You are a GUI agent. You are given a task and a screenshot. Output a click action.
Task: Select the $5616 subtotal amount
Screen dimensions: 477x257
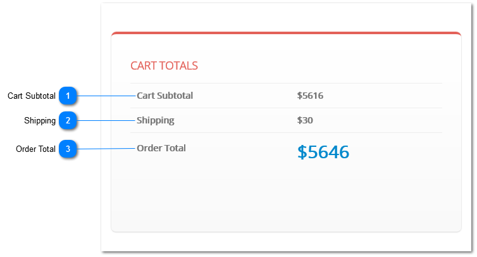click(x=310, y=96)
